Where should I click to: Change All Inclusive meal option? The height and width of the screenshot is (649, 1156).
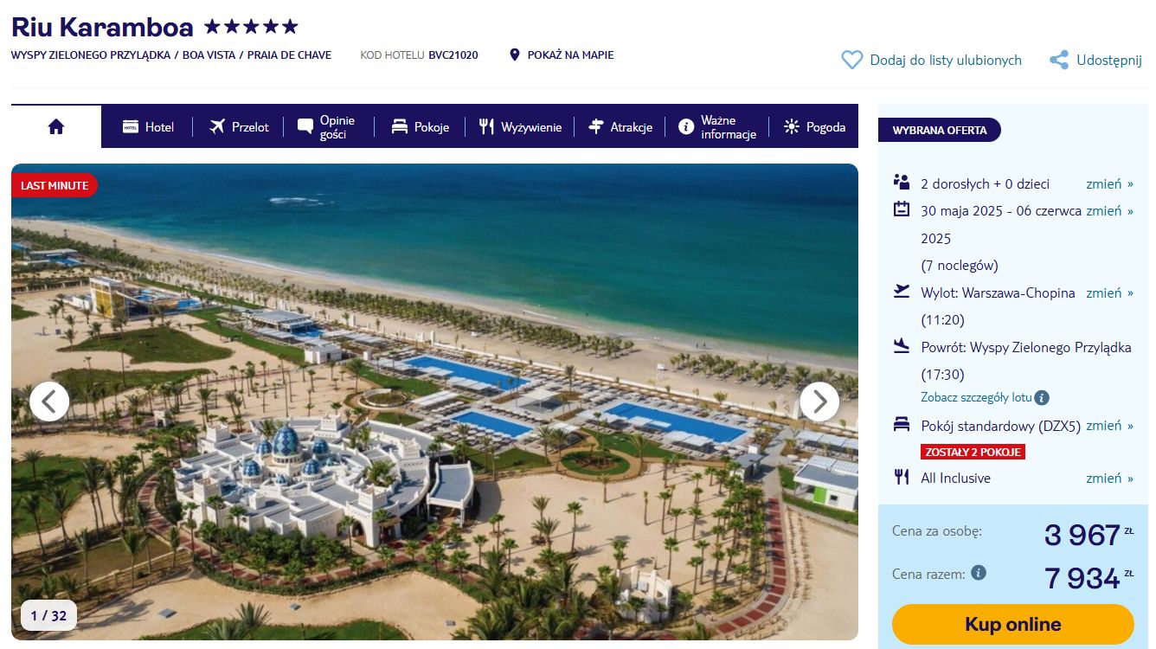[1109, 478]
